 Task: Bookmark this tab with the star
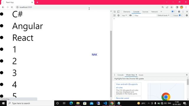click(172, 7)
